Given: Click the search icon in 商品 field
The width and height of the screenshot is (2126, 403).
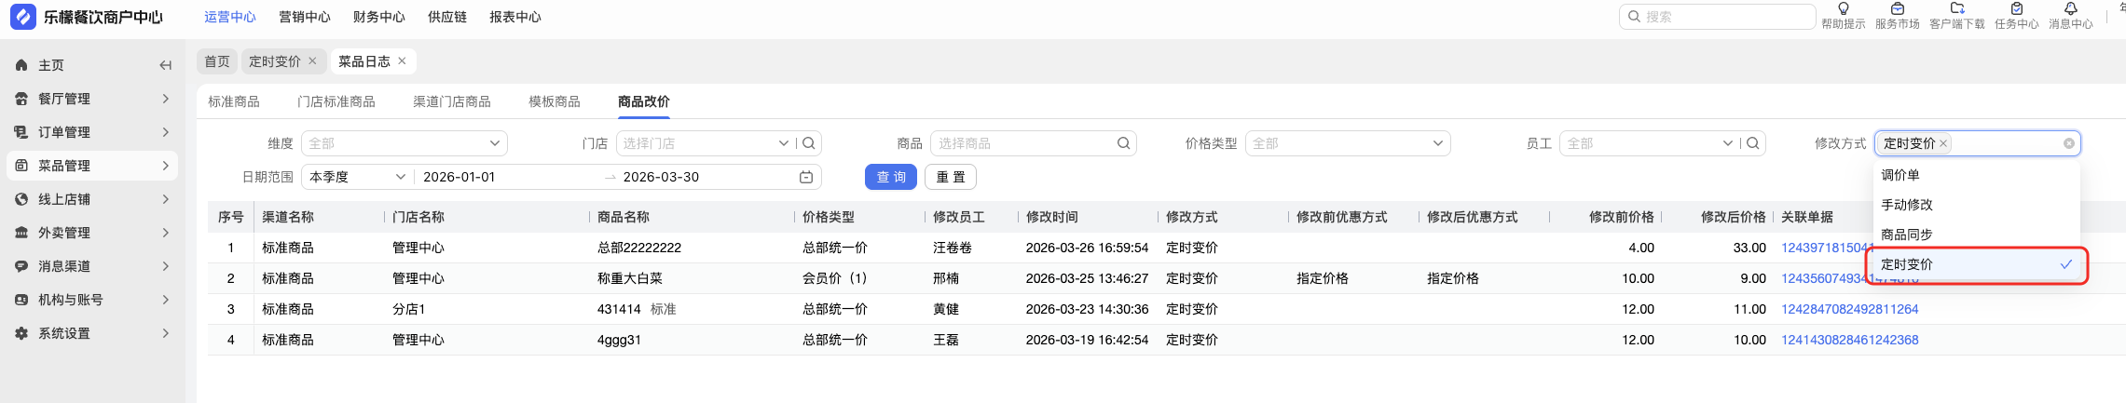Looking at the screenshot, I should pos(1123,143).
